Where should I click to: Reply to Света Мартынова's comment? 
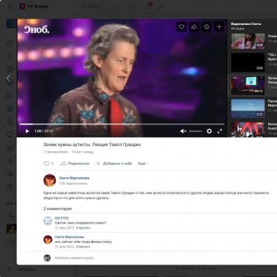tap(83, 247)
